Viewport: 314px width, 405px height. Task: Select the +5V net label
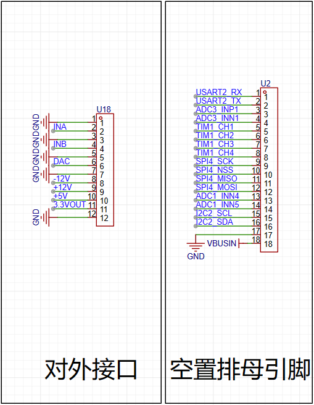[60, 196]
